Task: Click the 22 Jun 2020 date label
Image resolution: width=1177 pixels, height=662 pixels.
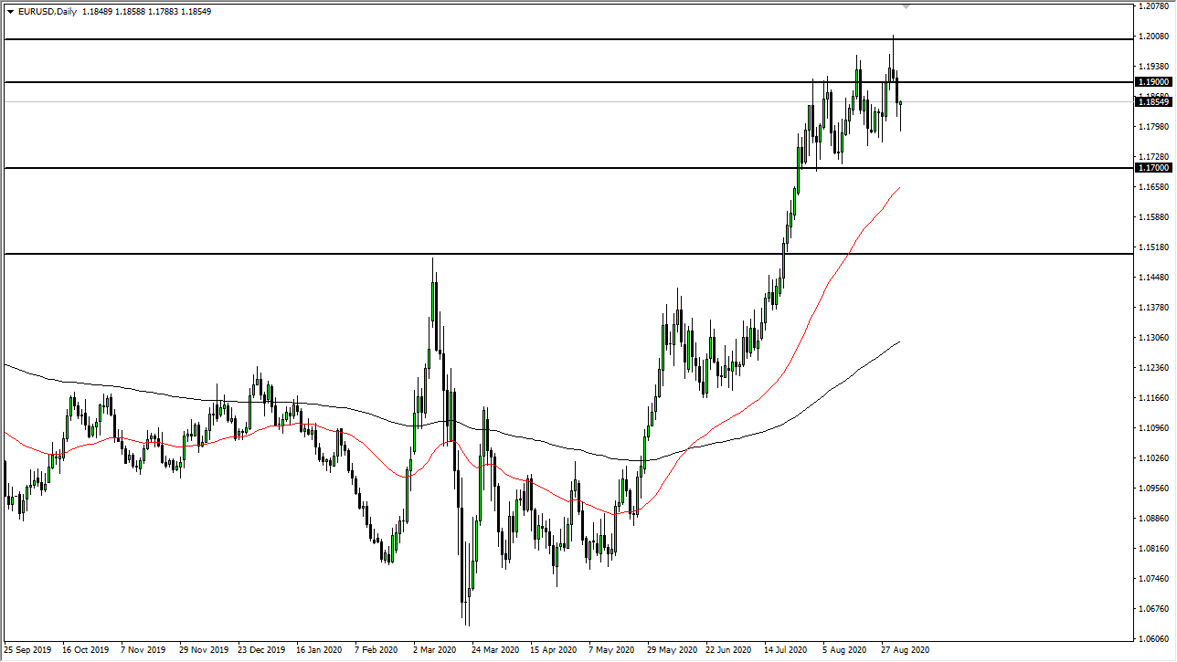Action: point(730,651)
